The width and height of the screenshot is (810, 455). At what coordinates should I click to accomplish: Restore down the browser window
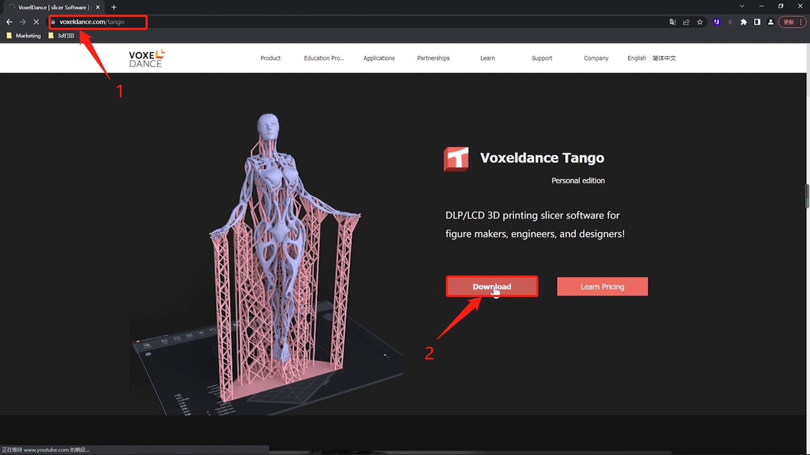781,6
